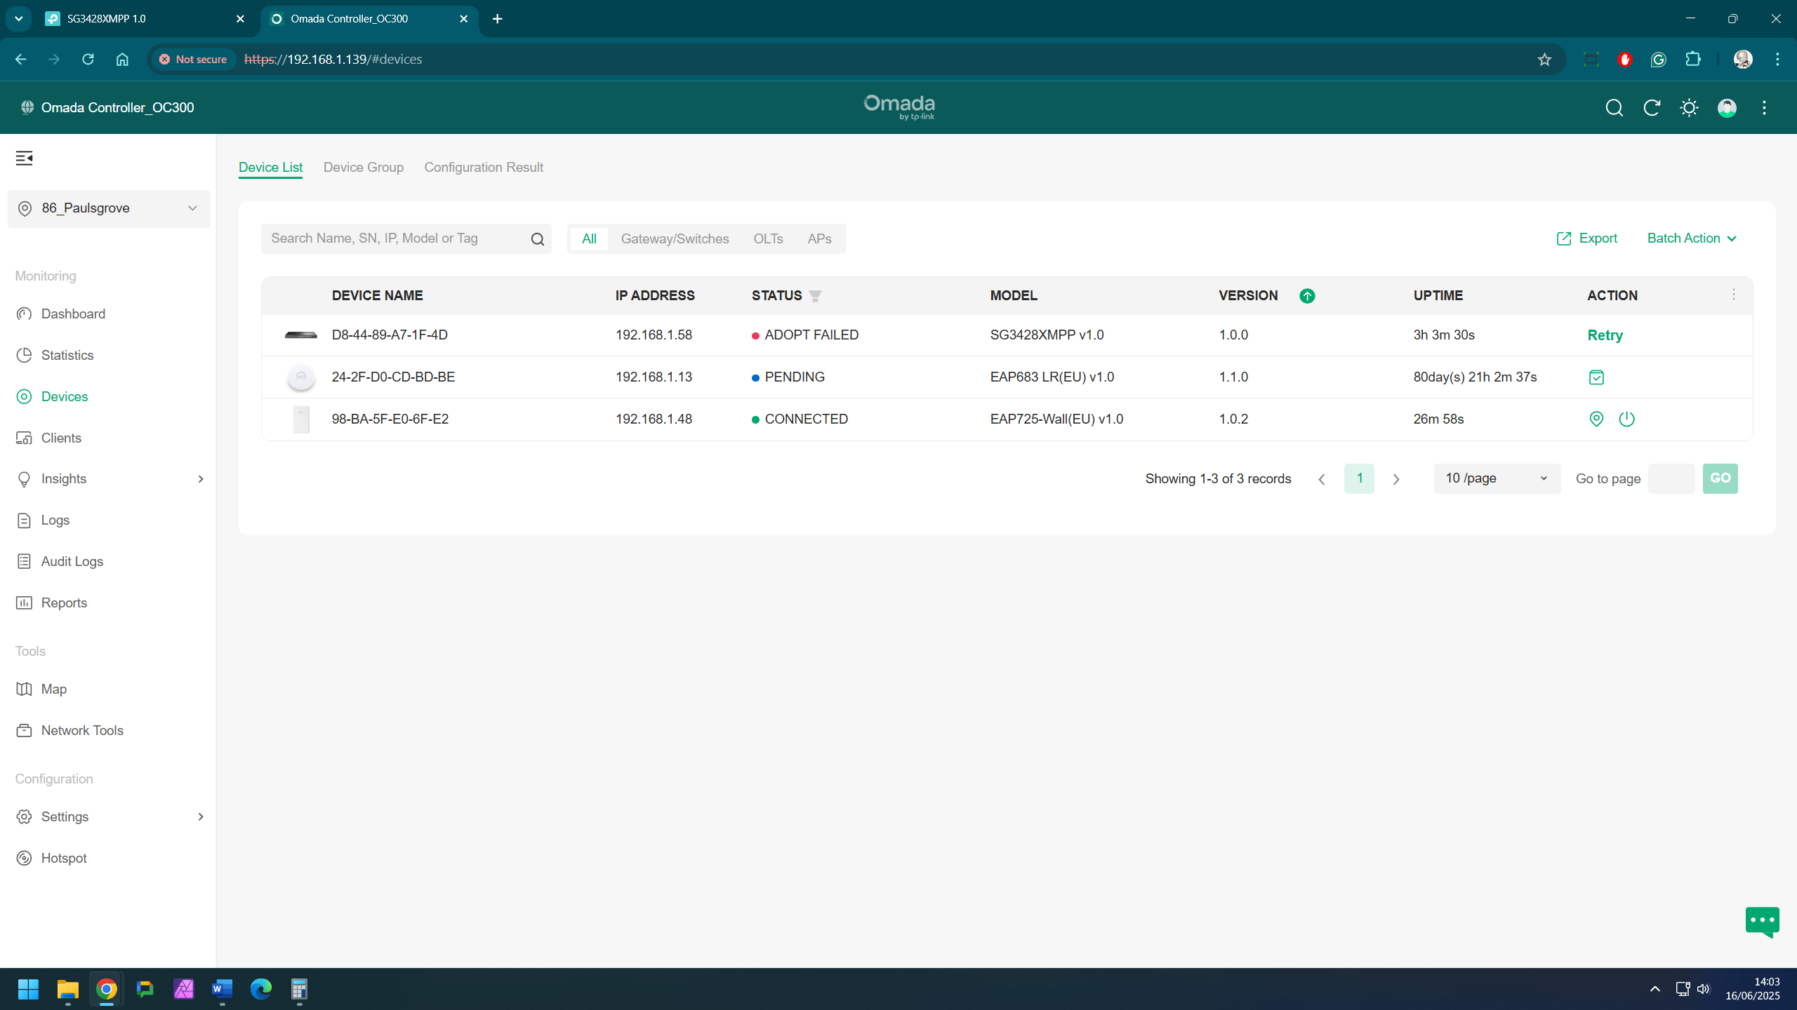Filter devices by APs
This screenshot has height=1010, width=1797.
point(819,239)
